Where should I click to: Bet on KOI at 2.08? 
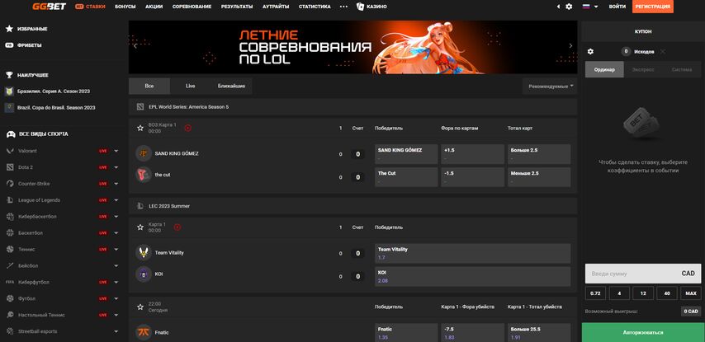pyautogui.click(x=472, y=276)
